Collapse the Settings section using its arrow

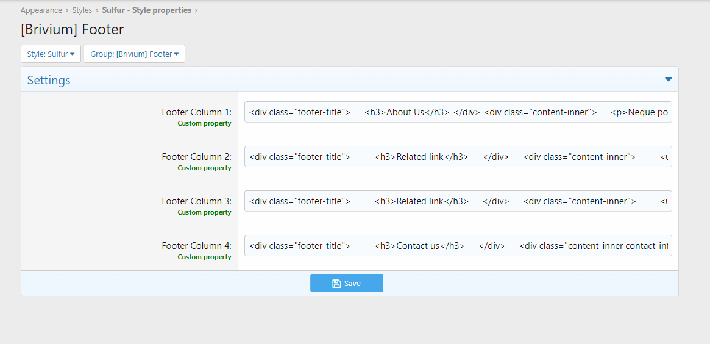click(x=668, y=80)
